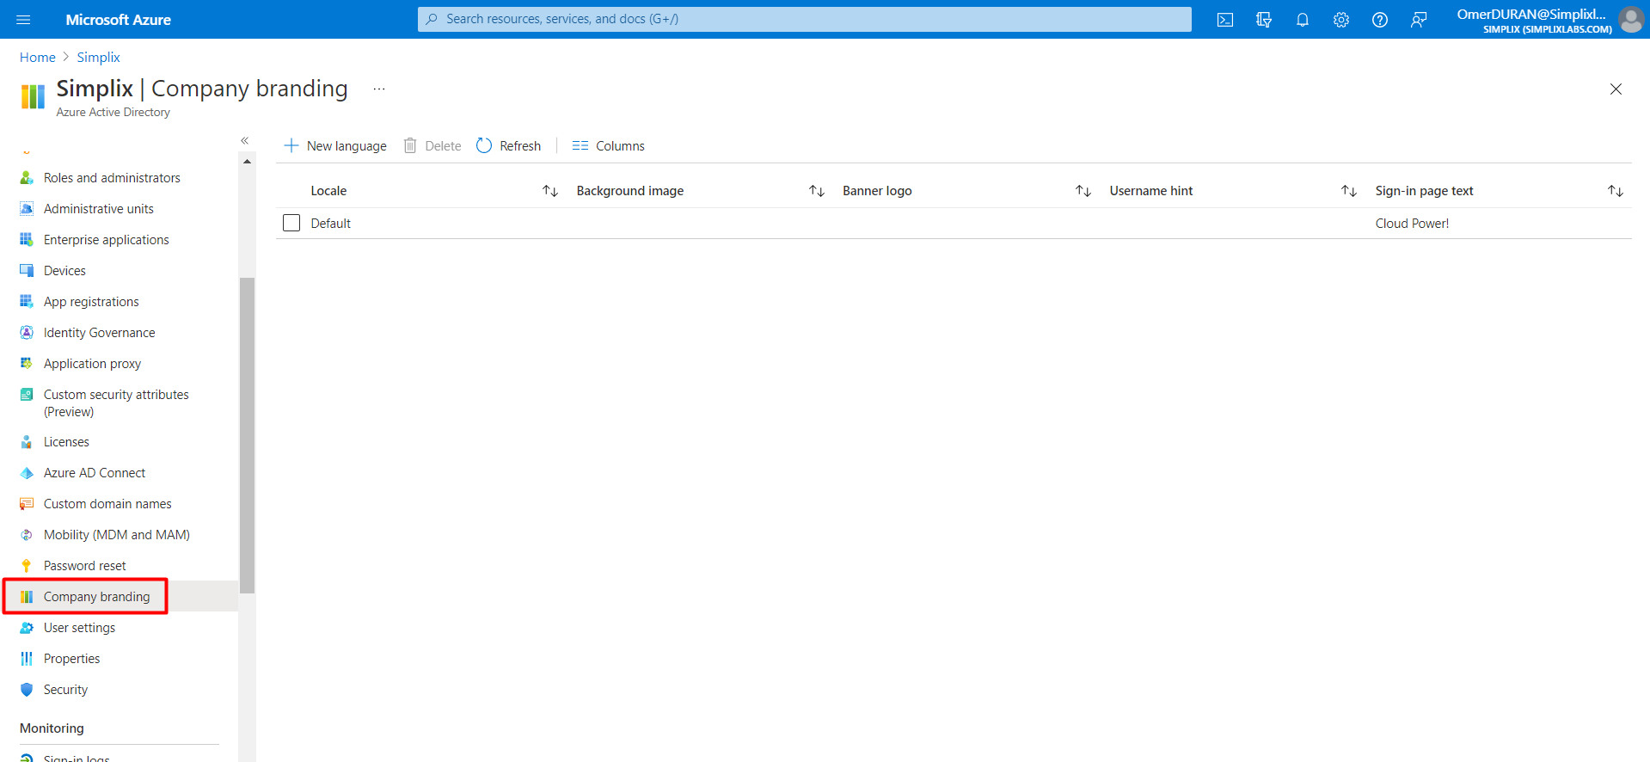Click the Licenses icon
This screenshot has width=1650, height=762.
click(x=27, y=442)
